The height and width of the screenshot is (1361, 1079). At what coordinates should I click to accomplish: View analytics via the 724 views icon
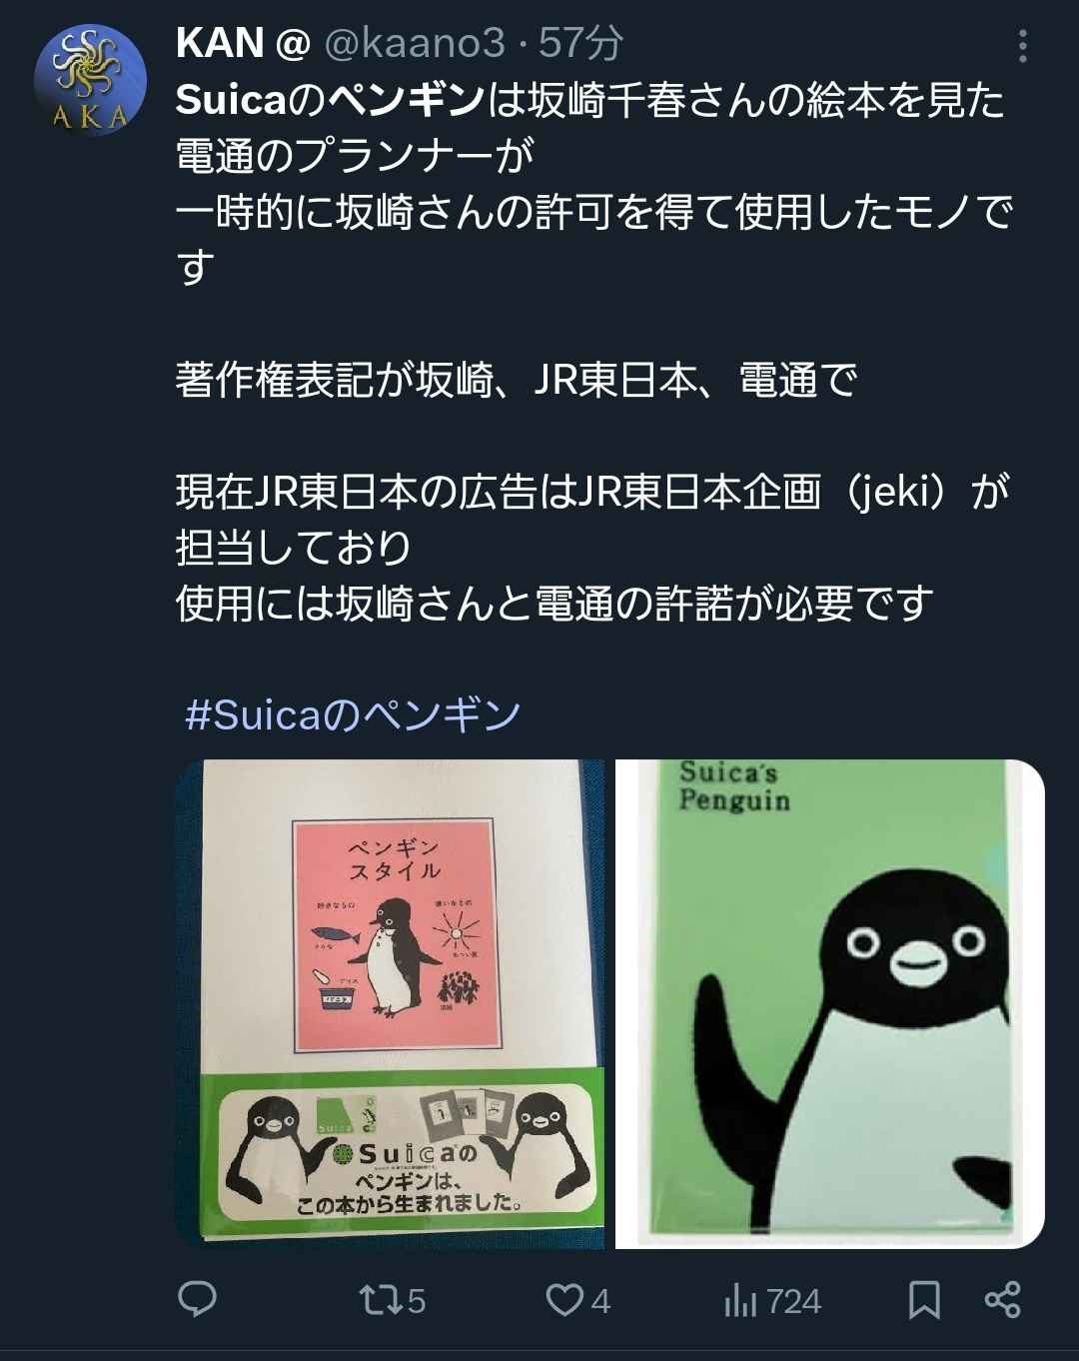(x=740, y=1300)
